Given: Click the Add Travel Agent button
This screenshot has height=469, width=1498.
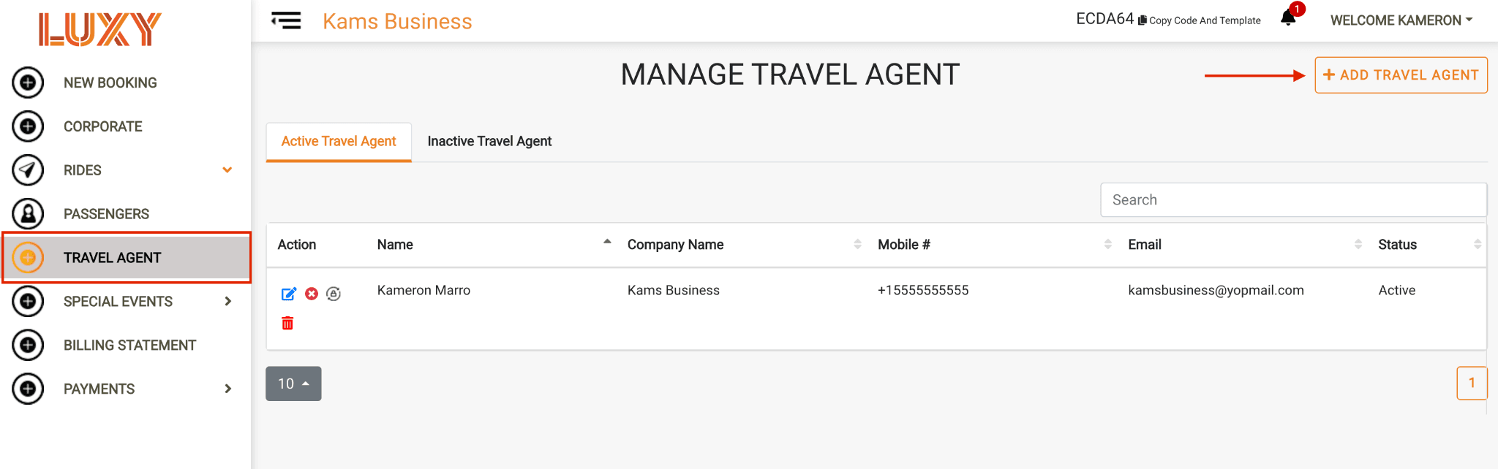Looking at the screenshot, I should (1401, 75).
